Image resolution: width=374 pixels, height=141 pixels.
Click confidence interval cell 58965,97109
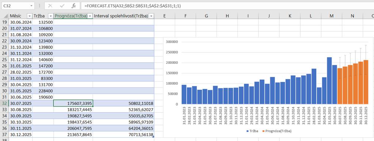click(123, 122)
